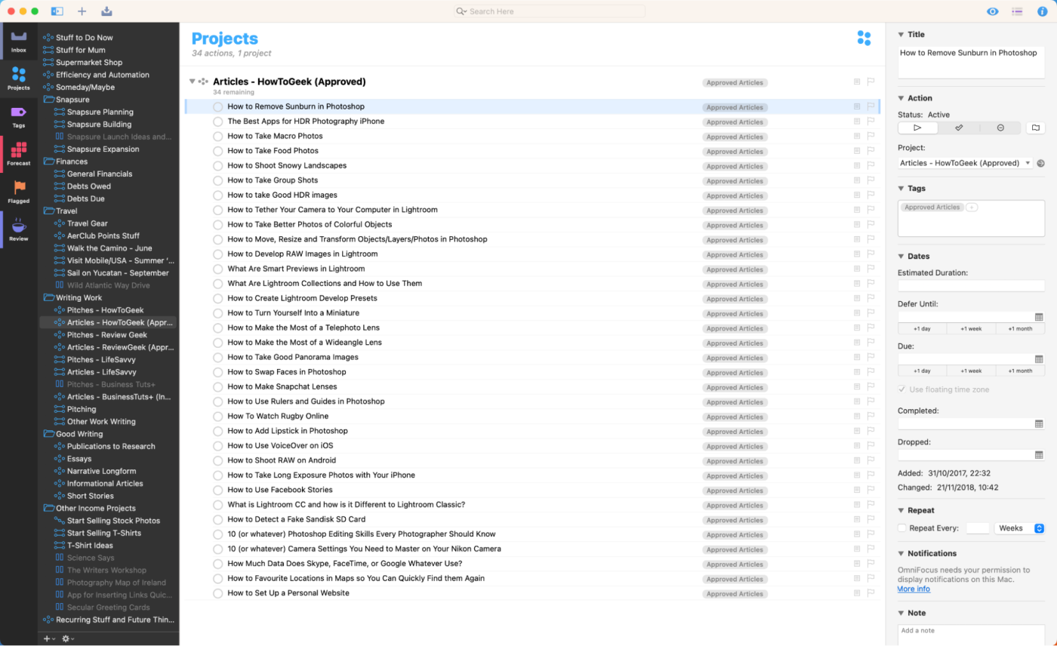Click the Add a note field
The image size is (1057, 646).
pyautogui.click(x=971, y=634)
